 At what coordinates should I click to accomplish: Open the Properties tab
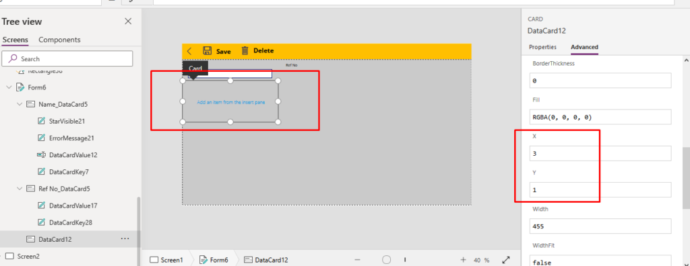coord(542,47)
